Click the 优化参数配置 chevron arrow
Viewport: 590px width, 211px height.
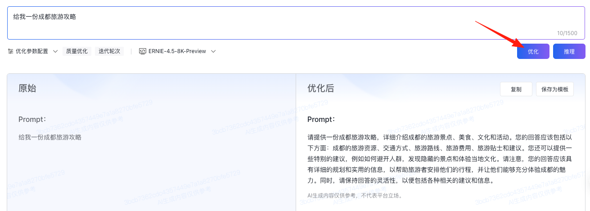click(55, 51)
